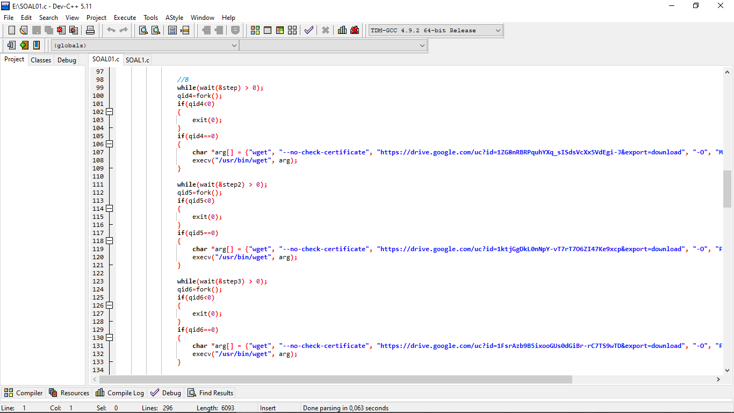Screen dimensions: 734x413
Task: Open the empty members dropdown beside (globals)
Action: 333,46
